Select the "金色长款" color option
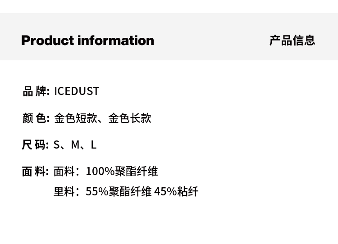The width and height of the screenshot is (338, 244). point(130,118)
